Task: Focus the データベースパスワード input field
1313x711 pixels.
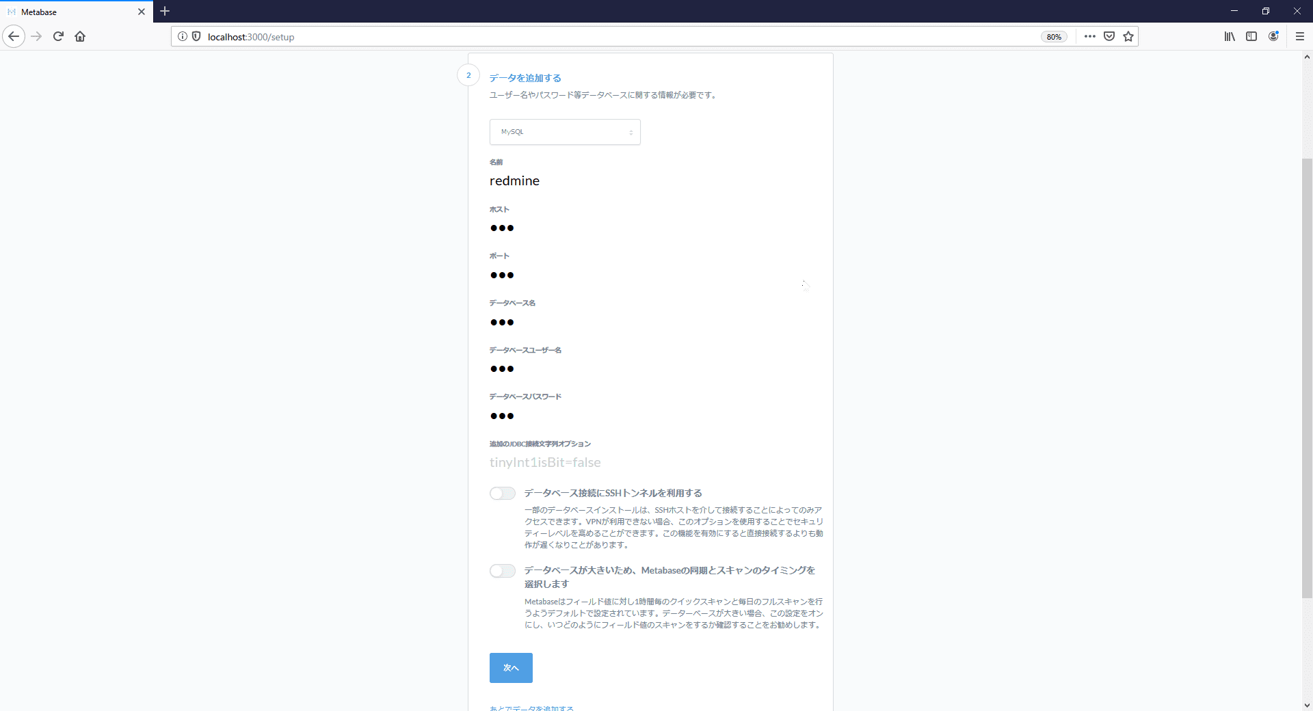Action: tap(650, 416)
